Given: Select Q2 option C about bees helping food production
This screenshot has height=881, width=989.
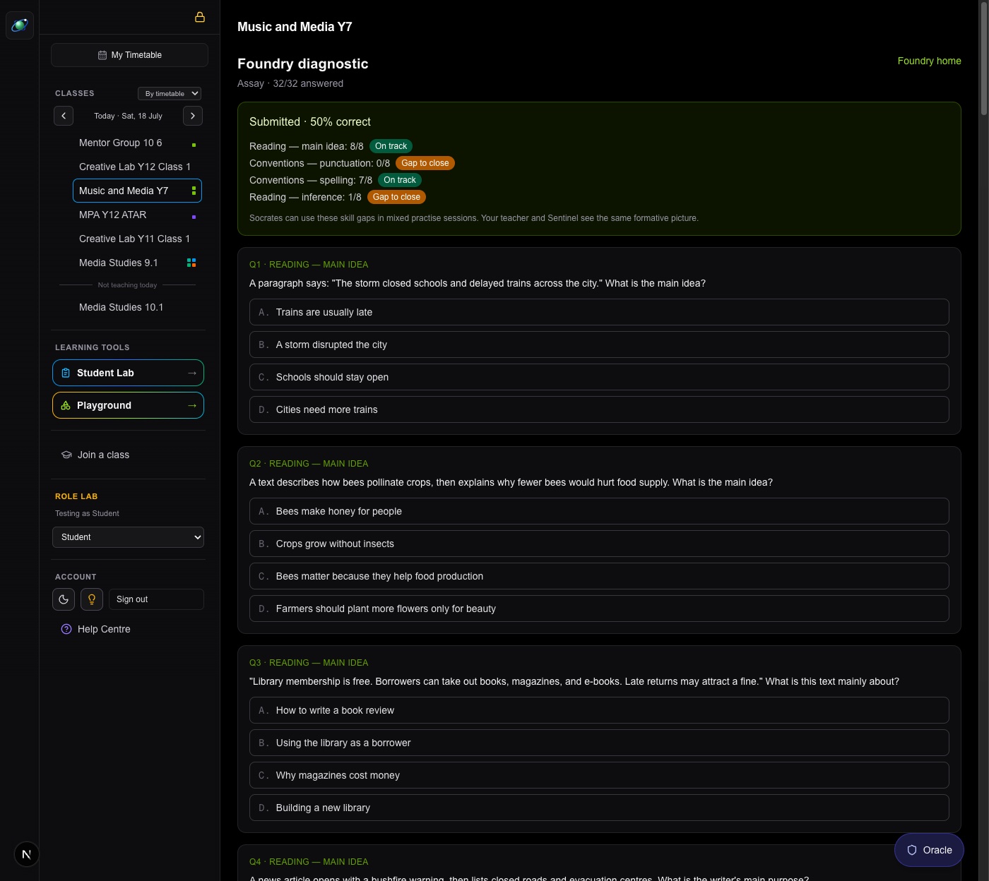Looking at the screenshot, I should tap(599, 576).
